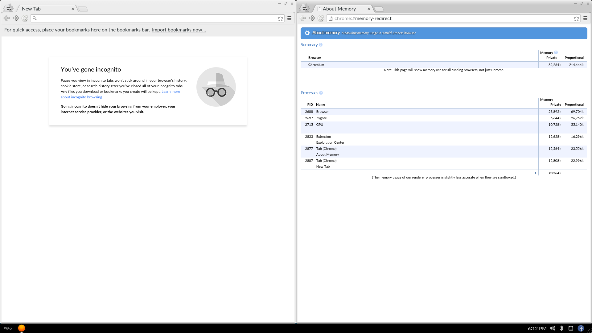Maximize the New Tab window
Viewport: 592px width, 333px height.
click(x=286, y=4)
